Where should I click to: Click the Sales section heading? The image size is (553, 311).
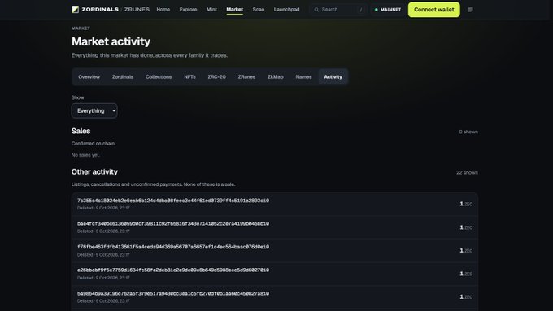(x=81, y=131)
